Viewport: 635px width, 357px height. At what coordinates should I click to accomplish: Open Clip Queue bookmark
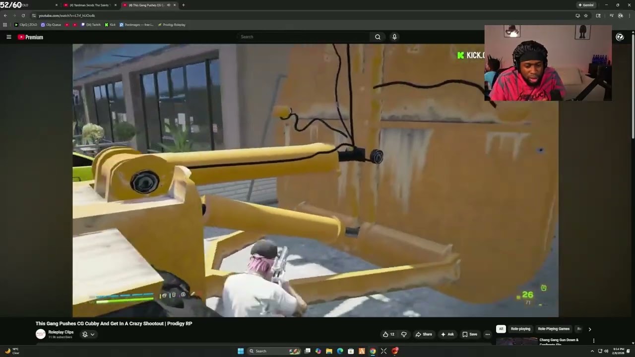51,25
